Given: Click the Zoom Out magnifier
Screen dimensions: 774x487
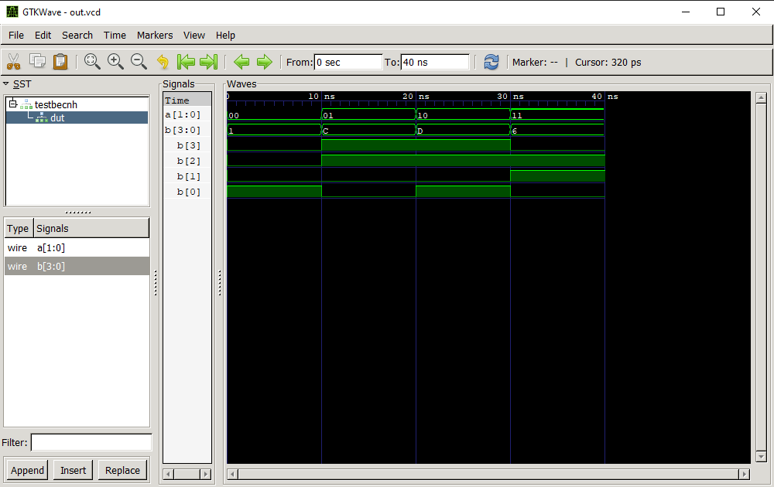Looking at the screenshot, I should pyautogui.click(x=139, y=61).
